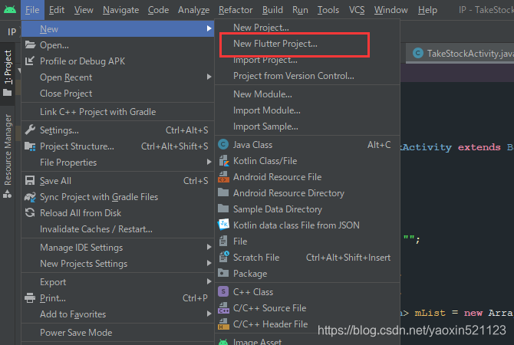The width and height of the screenshot is (514, 345).
Task: Open the File menu
Action: (32, 10)
